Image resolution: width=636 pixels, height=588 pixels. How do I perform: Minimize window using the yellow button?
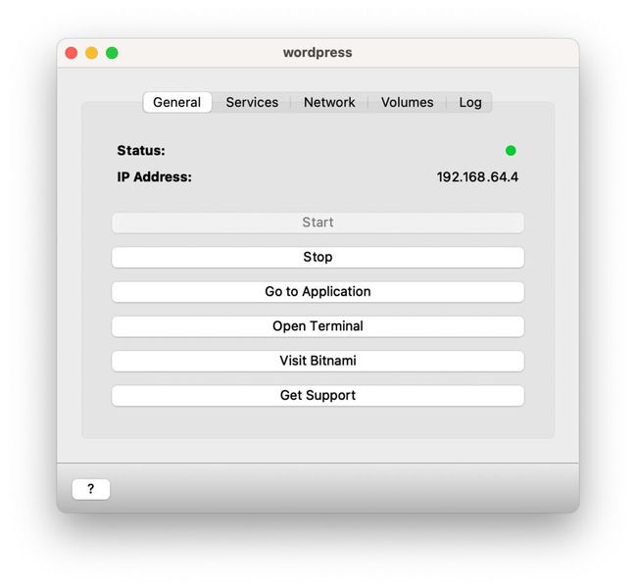click(92, 53)
